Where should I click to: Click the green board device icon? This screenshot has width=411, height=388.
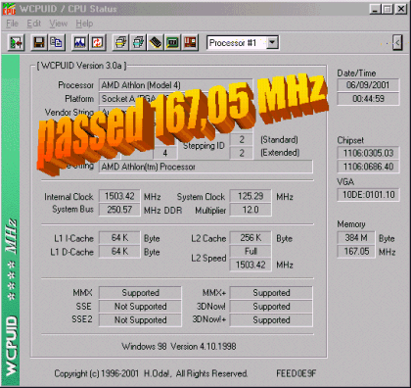173,42
